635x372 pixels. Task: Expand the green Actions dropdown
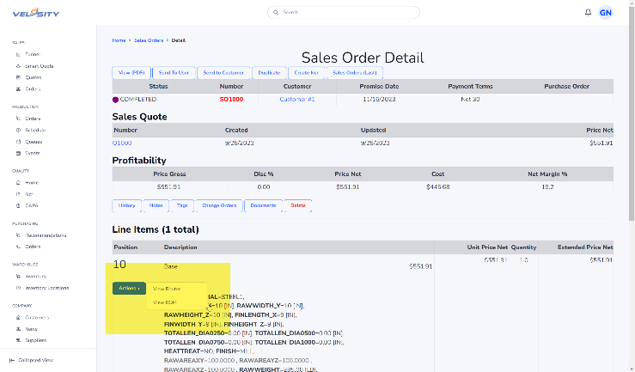coord(129,288)
